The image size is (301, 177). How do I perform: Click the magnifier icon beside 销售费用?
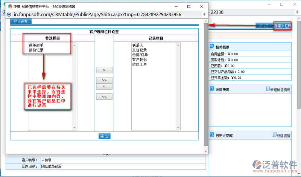[x=212, y=89]
